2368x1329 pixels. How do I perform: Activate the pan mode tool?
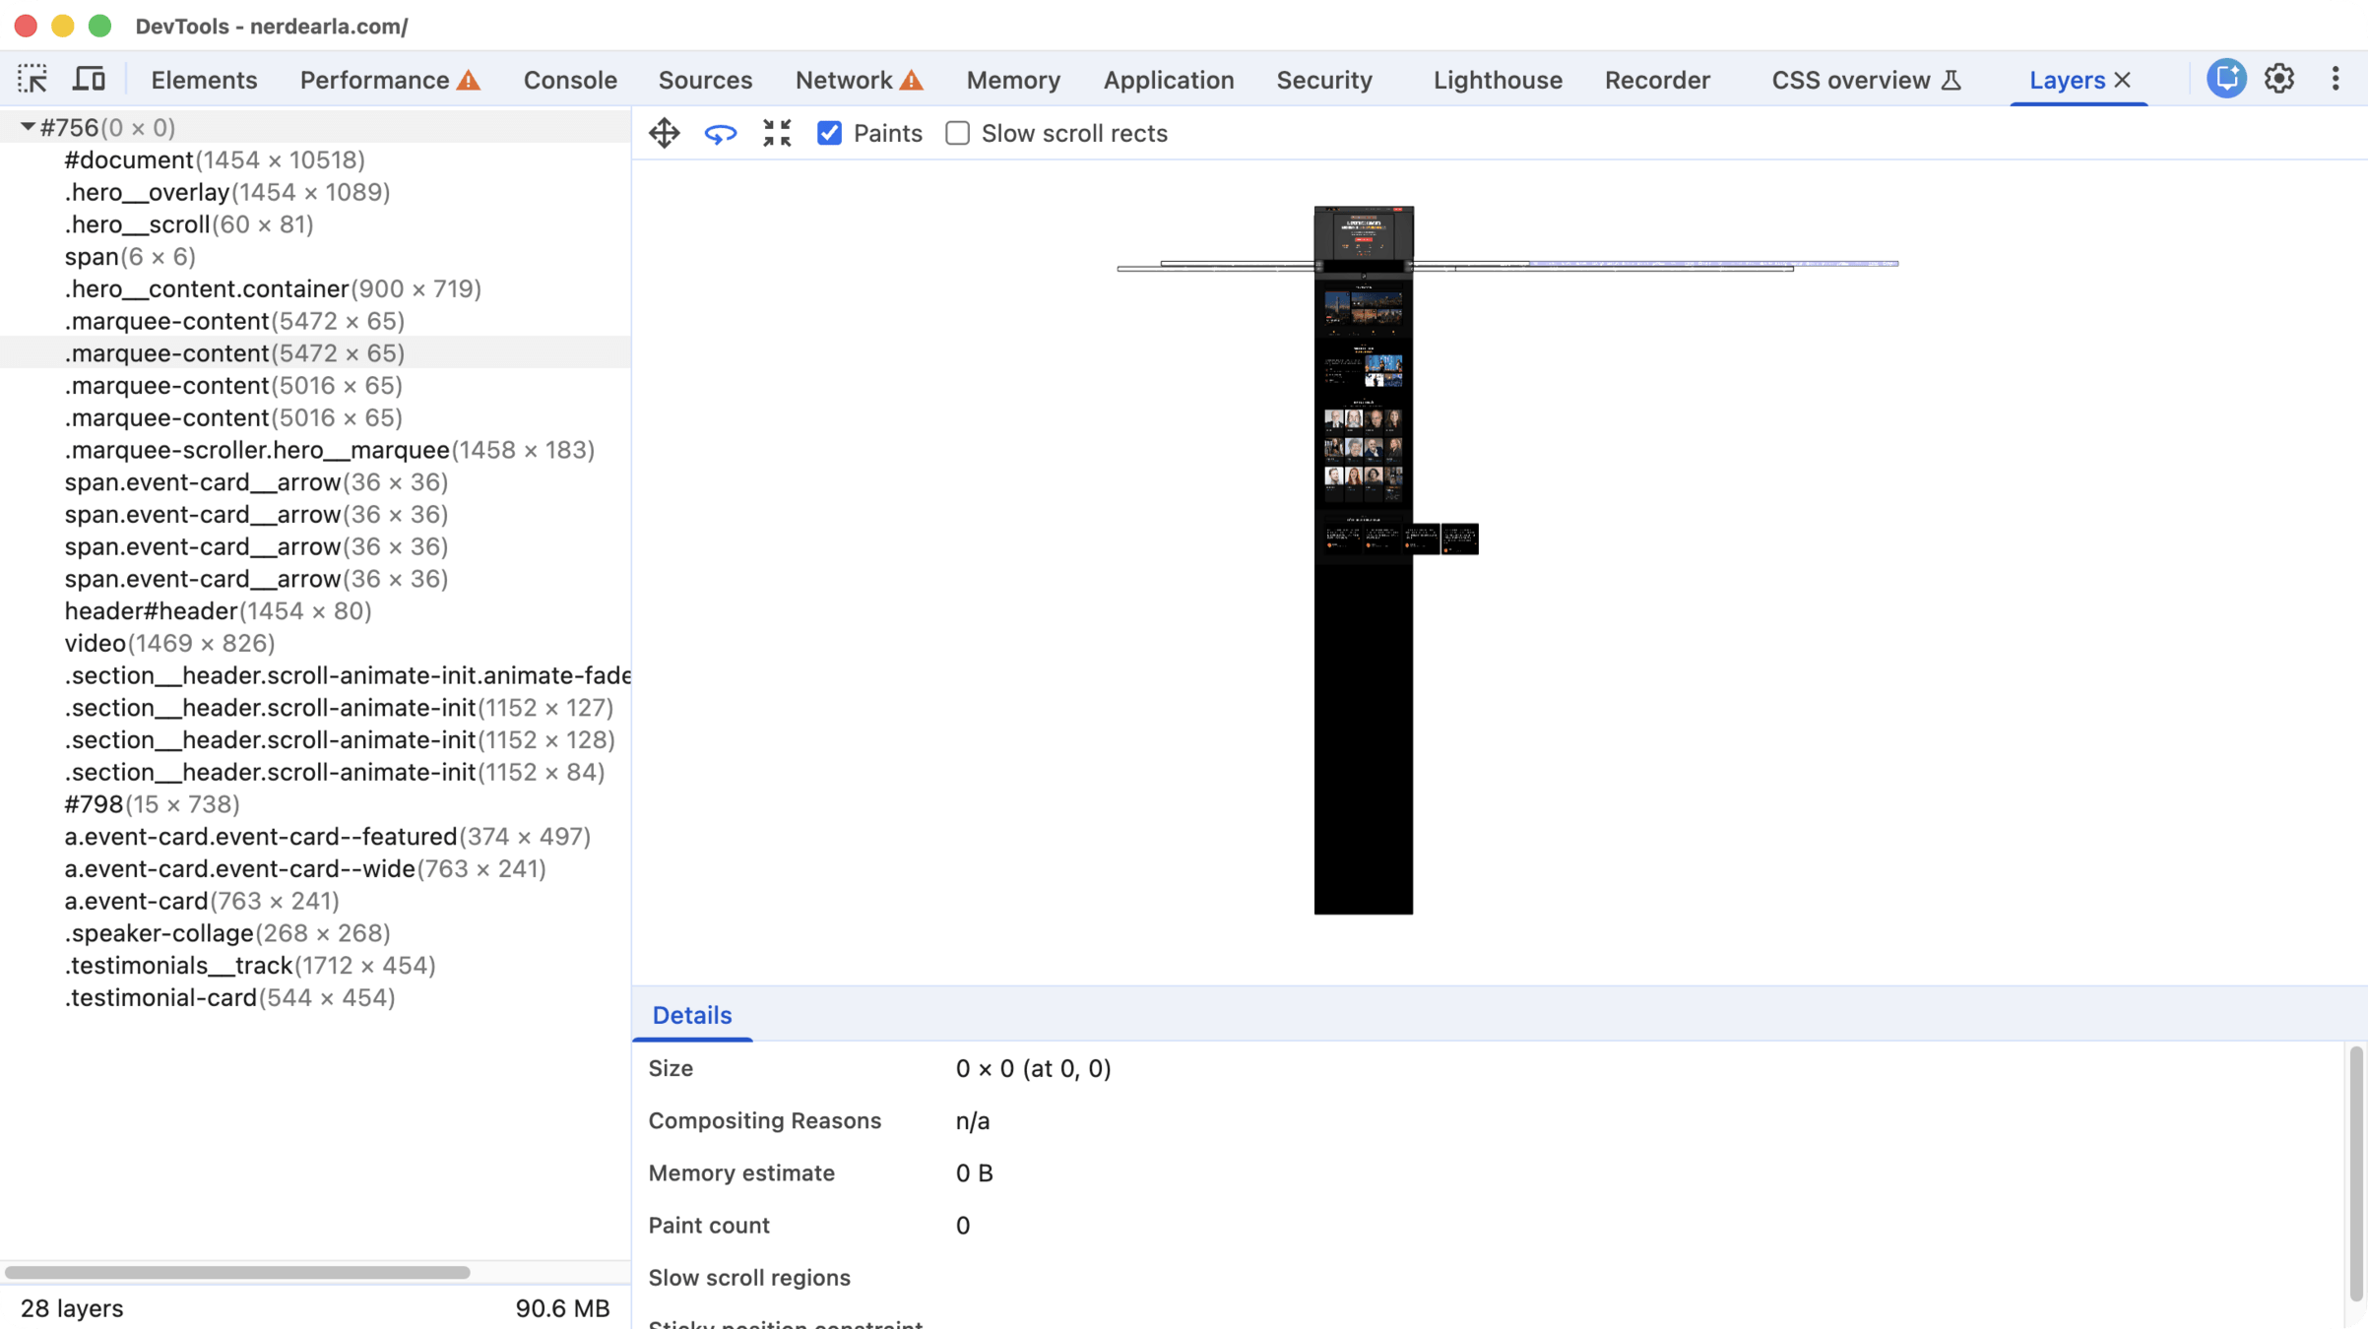coord(665,133)
